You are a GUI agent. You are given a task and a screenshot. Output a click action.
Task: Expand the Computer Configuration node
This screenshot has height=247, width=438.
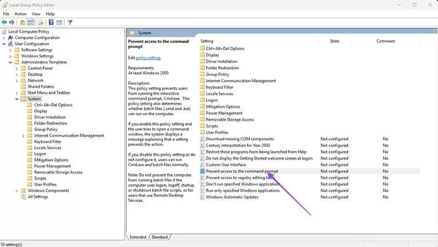tap(4, 38)
